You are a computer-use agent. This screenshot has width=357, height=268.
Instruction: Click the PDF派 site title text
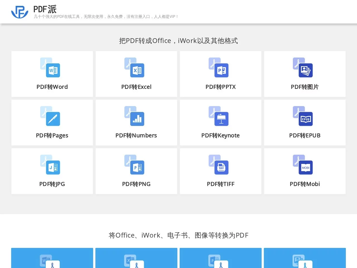tap(45, 9)
